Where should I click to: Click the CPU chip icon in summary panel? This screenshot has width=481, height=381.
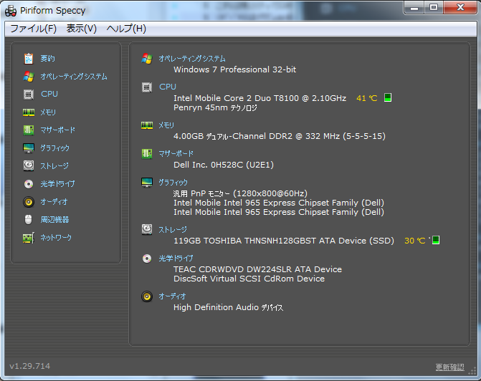tap(147, 87)
